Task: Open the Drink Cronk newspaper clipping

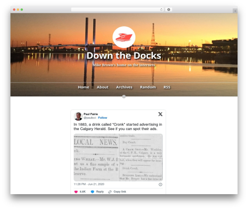Action: pos(141,169)
